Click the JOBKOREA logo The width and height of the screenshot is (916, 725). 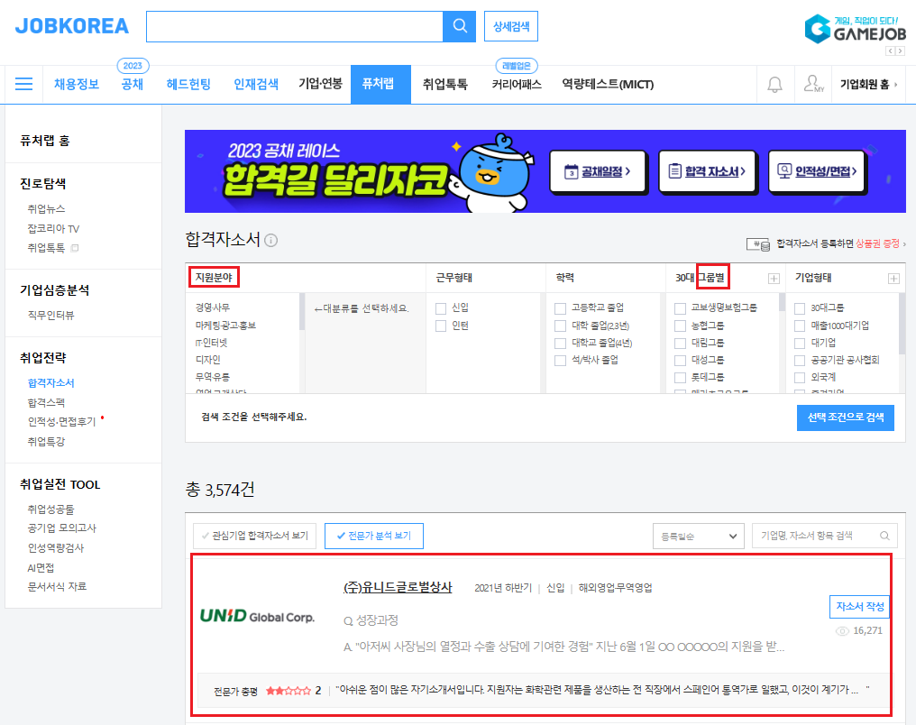(72, 26)
